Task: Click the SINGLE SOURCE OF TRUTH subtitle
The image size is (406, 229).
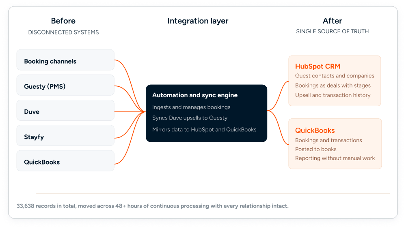Action: click(x=333, y=31)
